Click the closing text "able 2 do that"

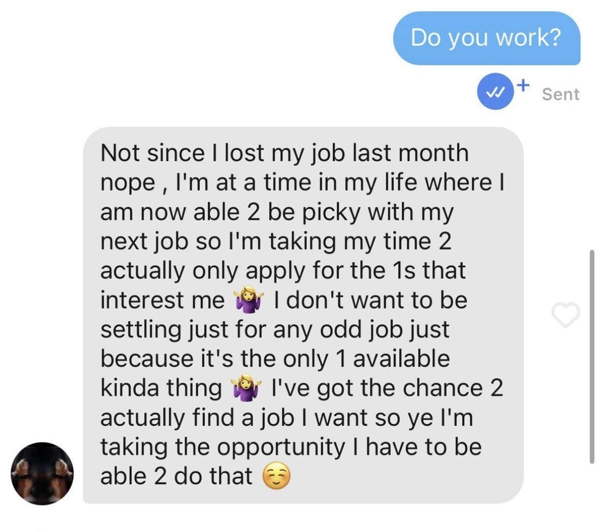(x=176, y=477)
